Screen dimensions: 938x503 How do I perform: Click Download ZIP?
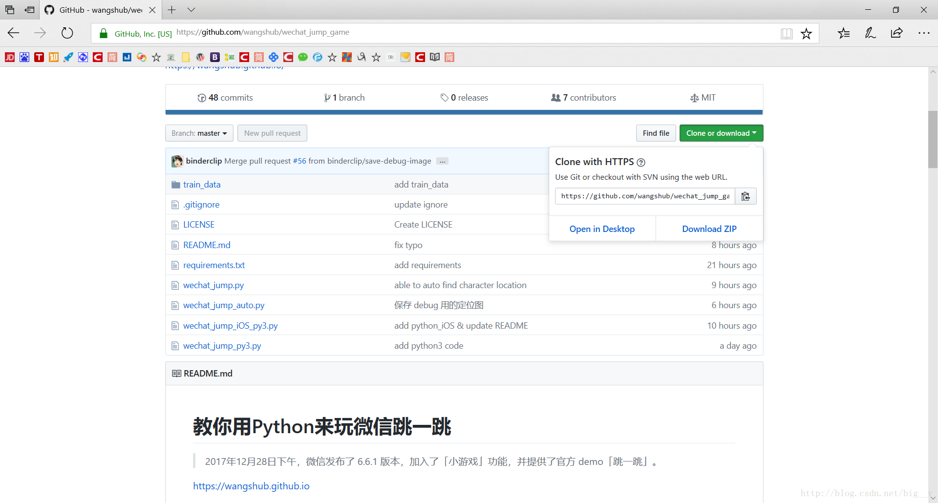point(709,229)
